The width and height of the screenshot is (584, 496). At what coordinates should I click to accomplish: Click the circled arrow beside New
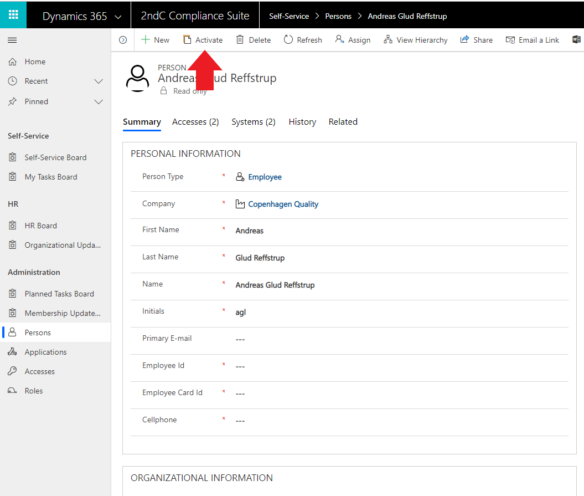[123, 40]
